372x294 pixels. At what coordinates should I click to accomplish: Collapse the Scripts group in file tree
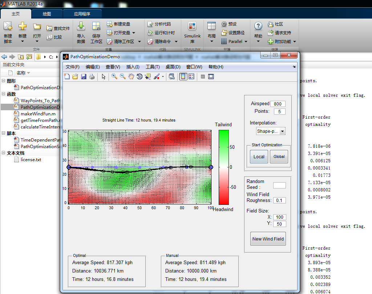tap(3, 133)
